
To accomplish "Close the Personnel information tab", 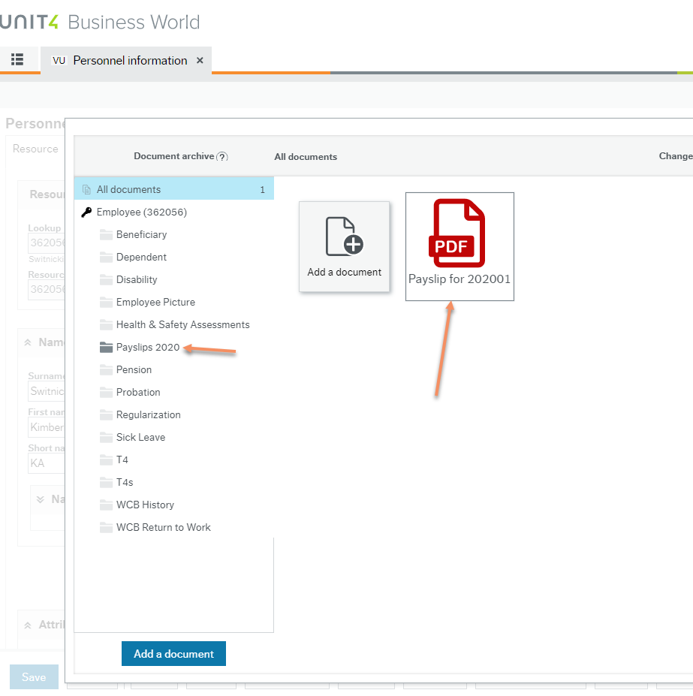I will click(x=200, y=60).
